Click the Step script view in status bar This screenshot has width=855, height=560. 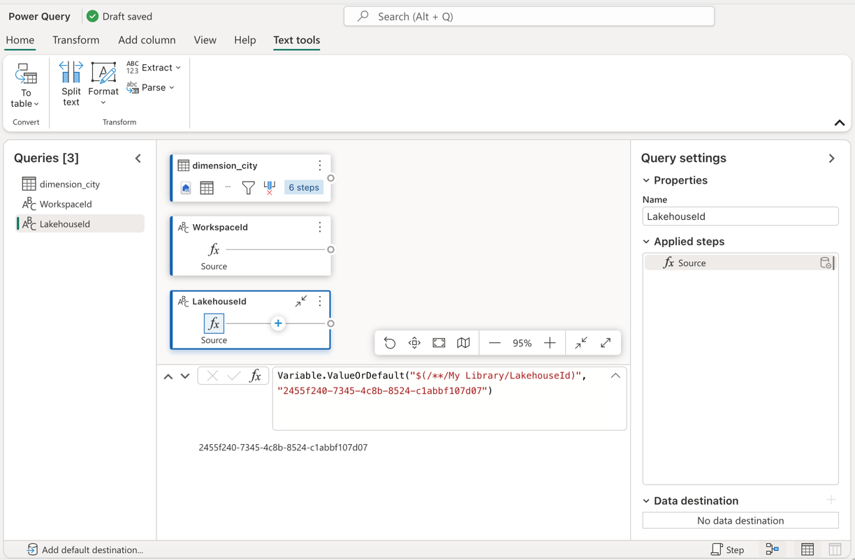point(727,550)
